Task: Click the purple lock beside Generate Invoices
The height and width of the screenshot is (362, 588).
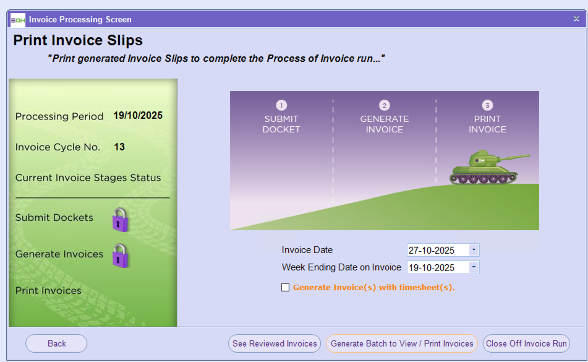Action: (120, 256)
